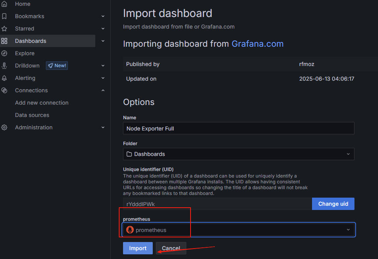Click the New! badge beside Drilldown

click(x=57, y=66)
